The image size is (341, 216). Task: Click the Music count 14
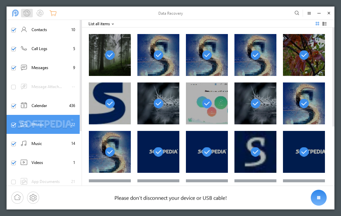point(73,143)
